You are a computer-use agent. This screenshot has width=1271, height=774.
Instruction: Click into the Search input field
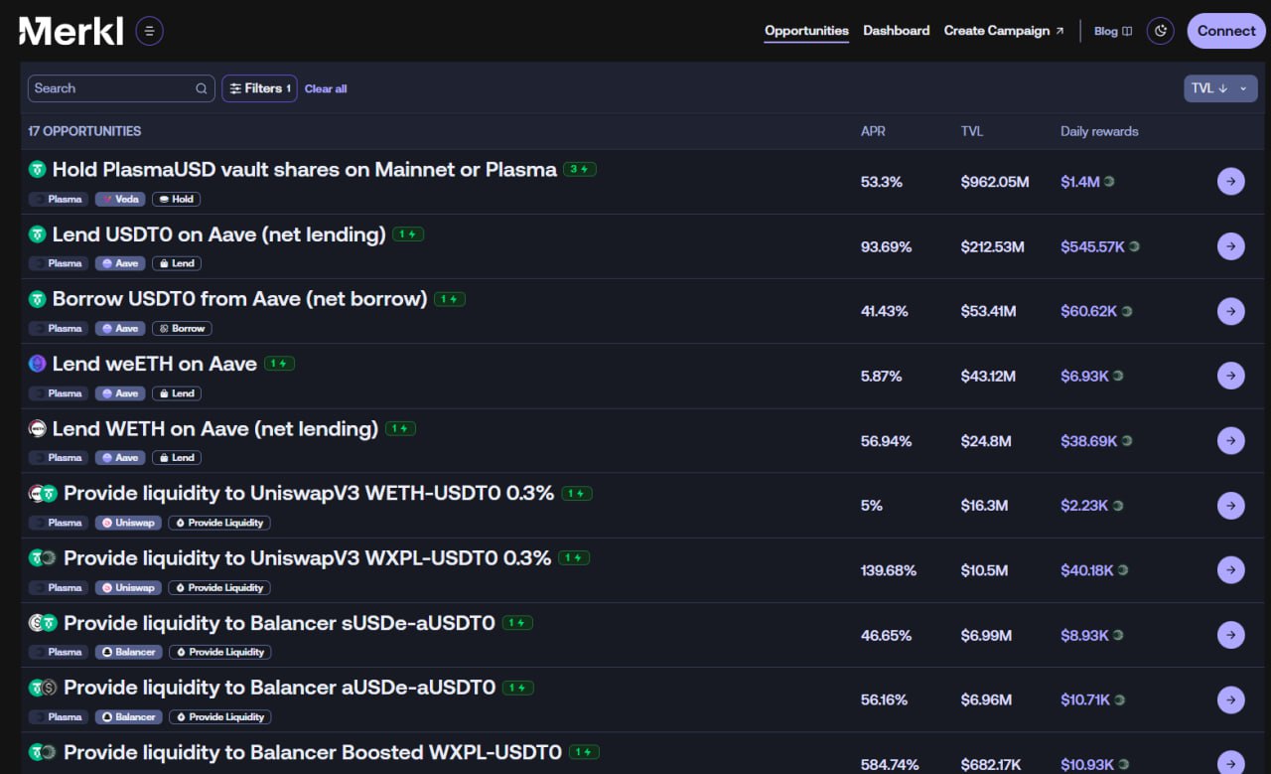109,88
